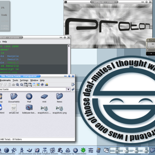This screenshot has height=155, width=155.
Task: Select the tree view mode button in Konqueror
Action: 30,85
